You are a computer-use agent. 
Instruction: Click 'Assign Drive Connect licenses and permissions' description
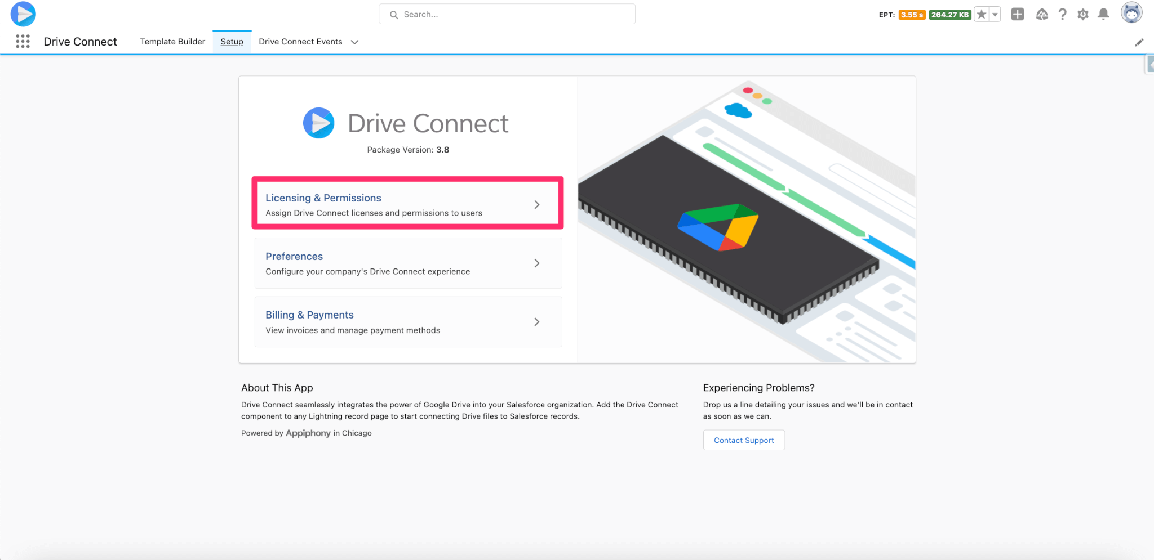point(374,213)
